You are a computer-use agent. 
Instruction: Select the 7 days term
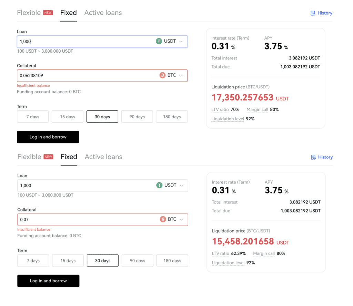(x=32, y=117)
